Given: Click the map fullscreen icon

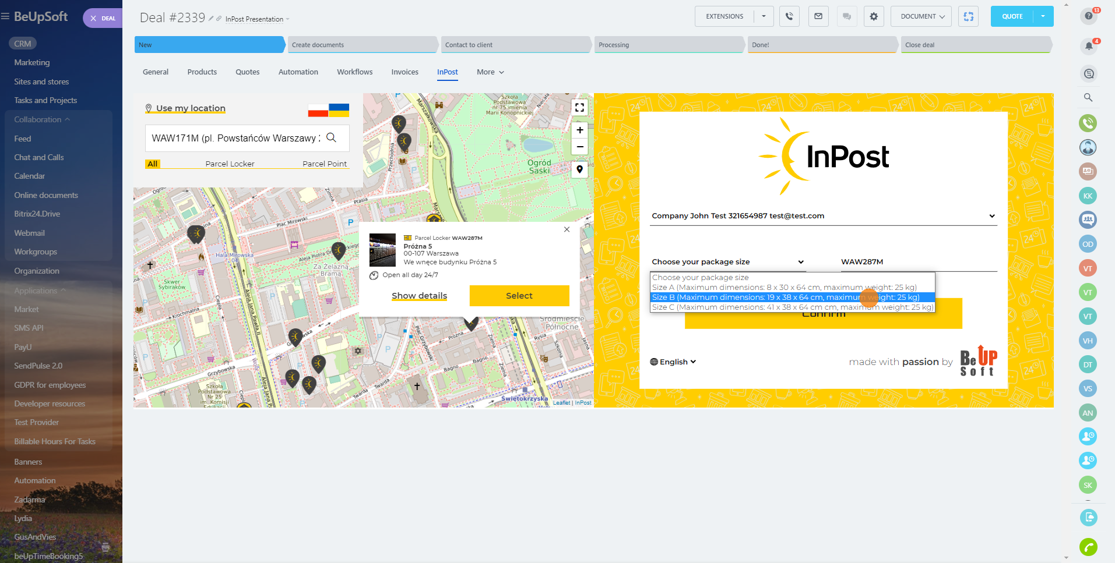Looking at the screenshot, I should [x=579, y=107].
